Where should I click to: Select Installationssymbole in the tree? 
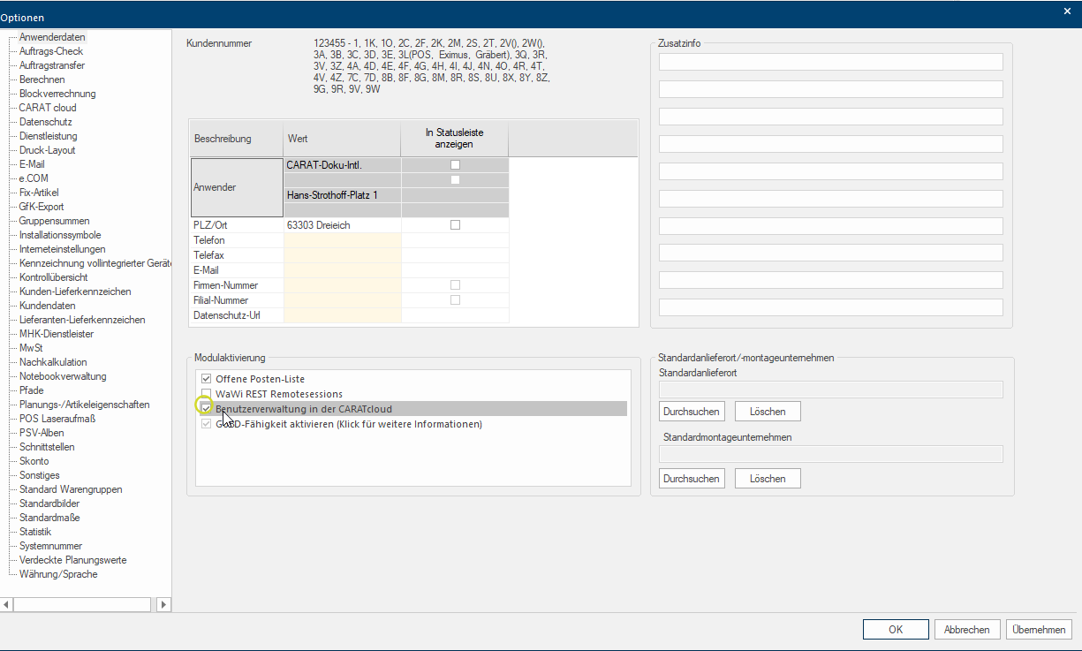[60, 235]
